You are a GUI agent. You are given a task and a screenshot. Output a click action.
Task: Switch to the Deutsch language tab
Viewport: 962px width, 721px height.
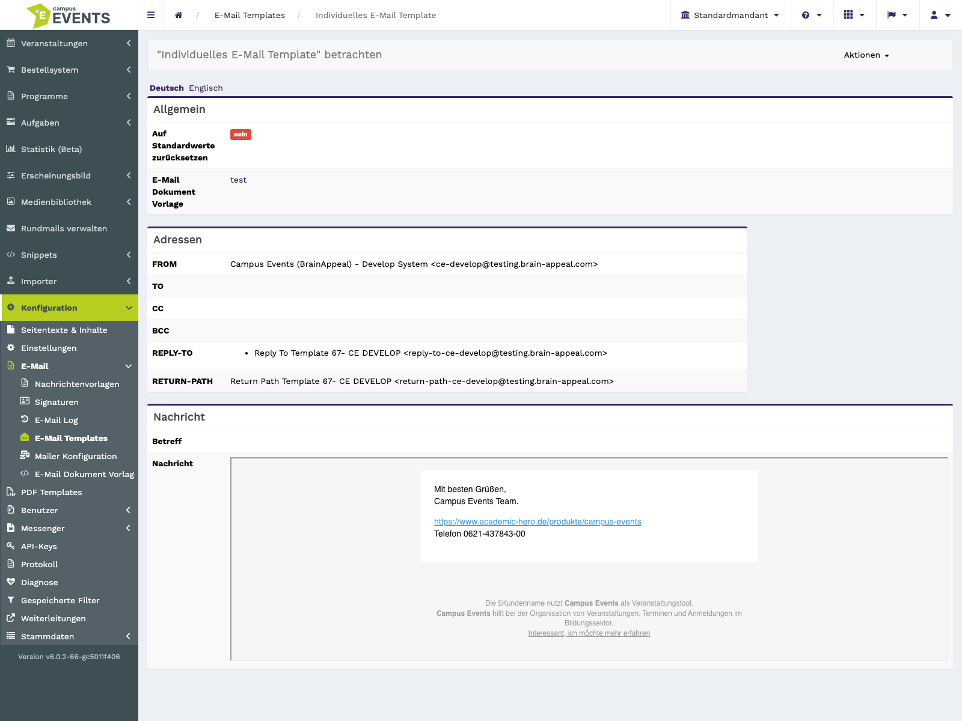(167, 88)
